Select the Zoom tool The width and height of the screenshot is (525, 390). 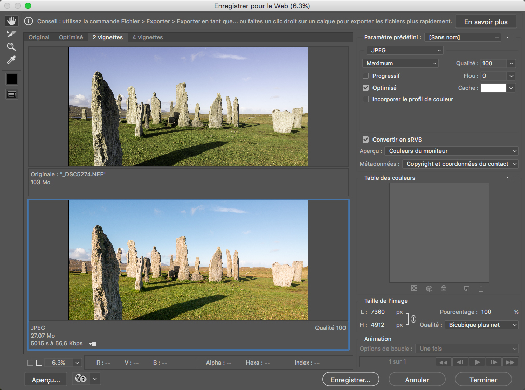click(x=11, y=47)
